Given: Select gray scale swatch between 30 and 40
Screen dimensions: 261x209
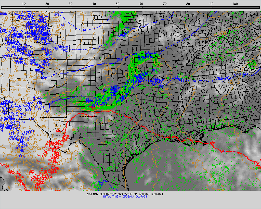Looking at the screenshot, I should [83, 7].
